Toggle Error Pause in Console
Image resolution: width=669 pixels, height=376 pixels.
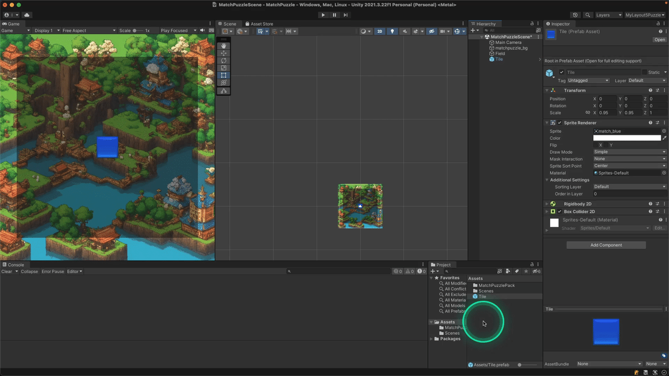coord(53,272)
